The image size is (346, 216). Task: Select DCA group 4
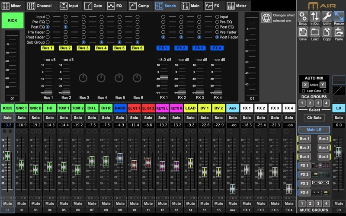(326, 103)
